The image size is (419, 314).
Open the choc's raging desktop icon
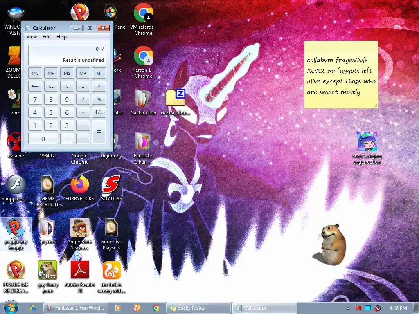[x=367, y=148]
